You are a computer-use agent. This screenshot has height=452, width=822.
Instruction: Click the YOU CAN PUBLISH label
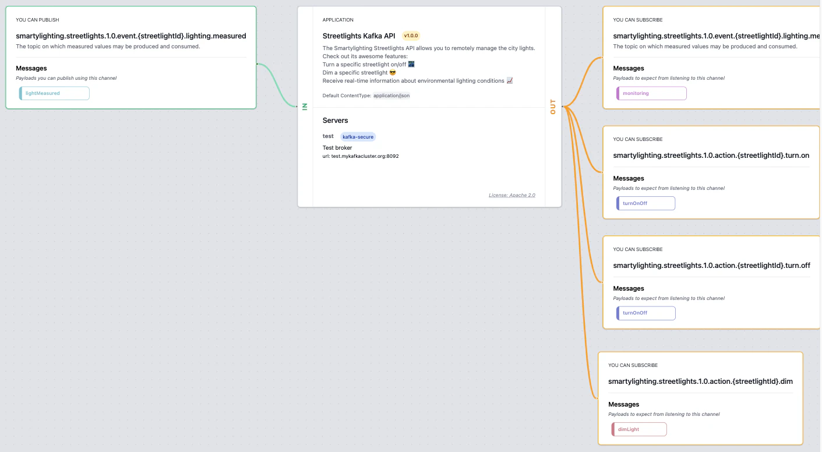tap(37, 20)
